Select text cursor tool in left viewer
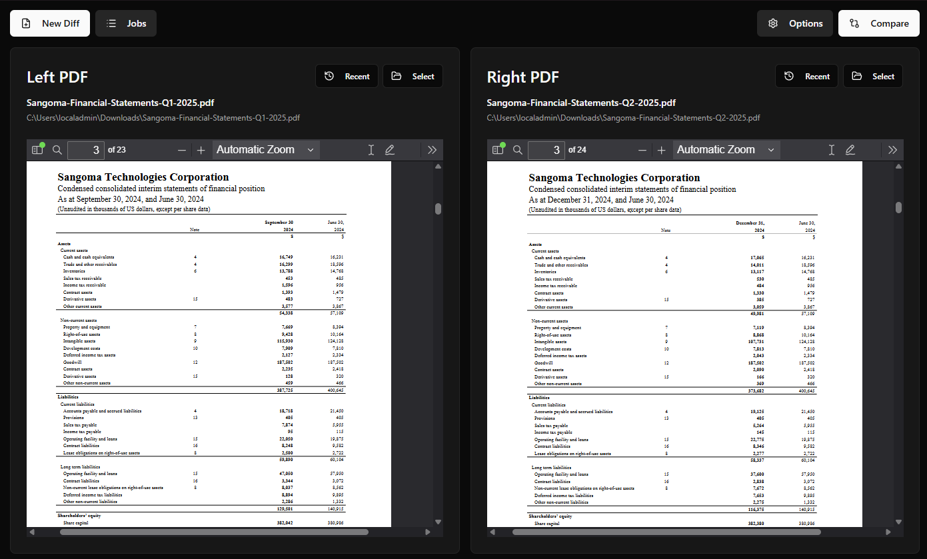The height and width of the screenshot is (559, 927). 371,150
